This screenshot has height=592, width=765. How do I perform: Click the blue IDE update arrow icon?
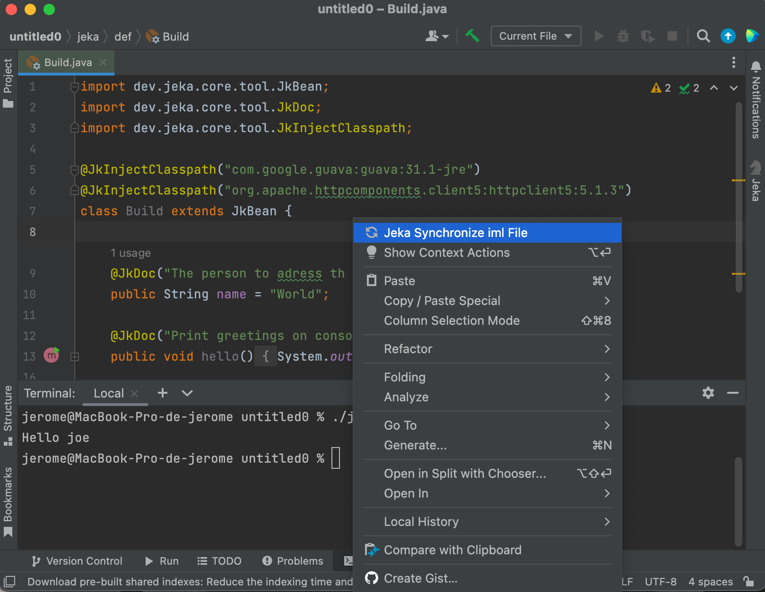[728, 36]
